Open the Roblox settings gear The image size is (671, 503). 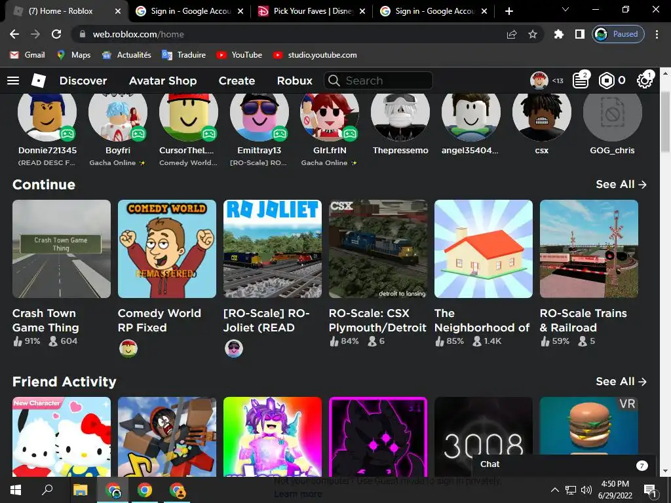click(644, 81)
